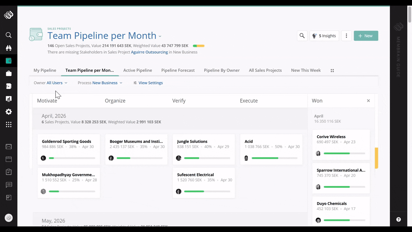Switch to the My Pipeline tab

(x=45, y=70)
